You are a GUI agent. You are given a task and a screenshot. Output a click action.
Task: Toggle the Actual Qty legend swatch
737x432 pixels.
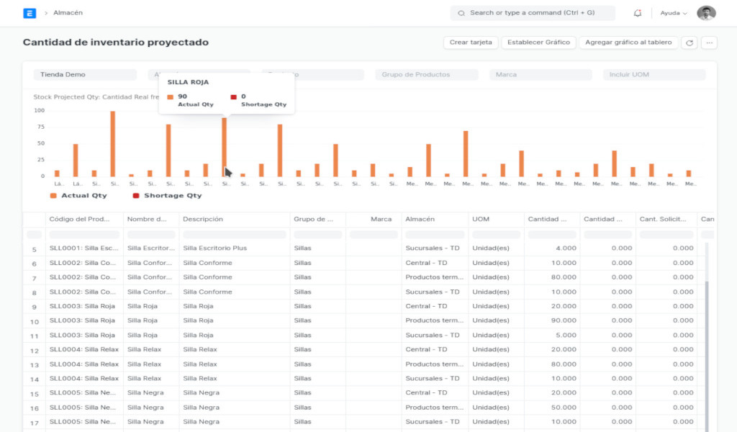[x=53, y=195]
